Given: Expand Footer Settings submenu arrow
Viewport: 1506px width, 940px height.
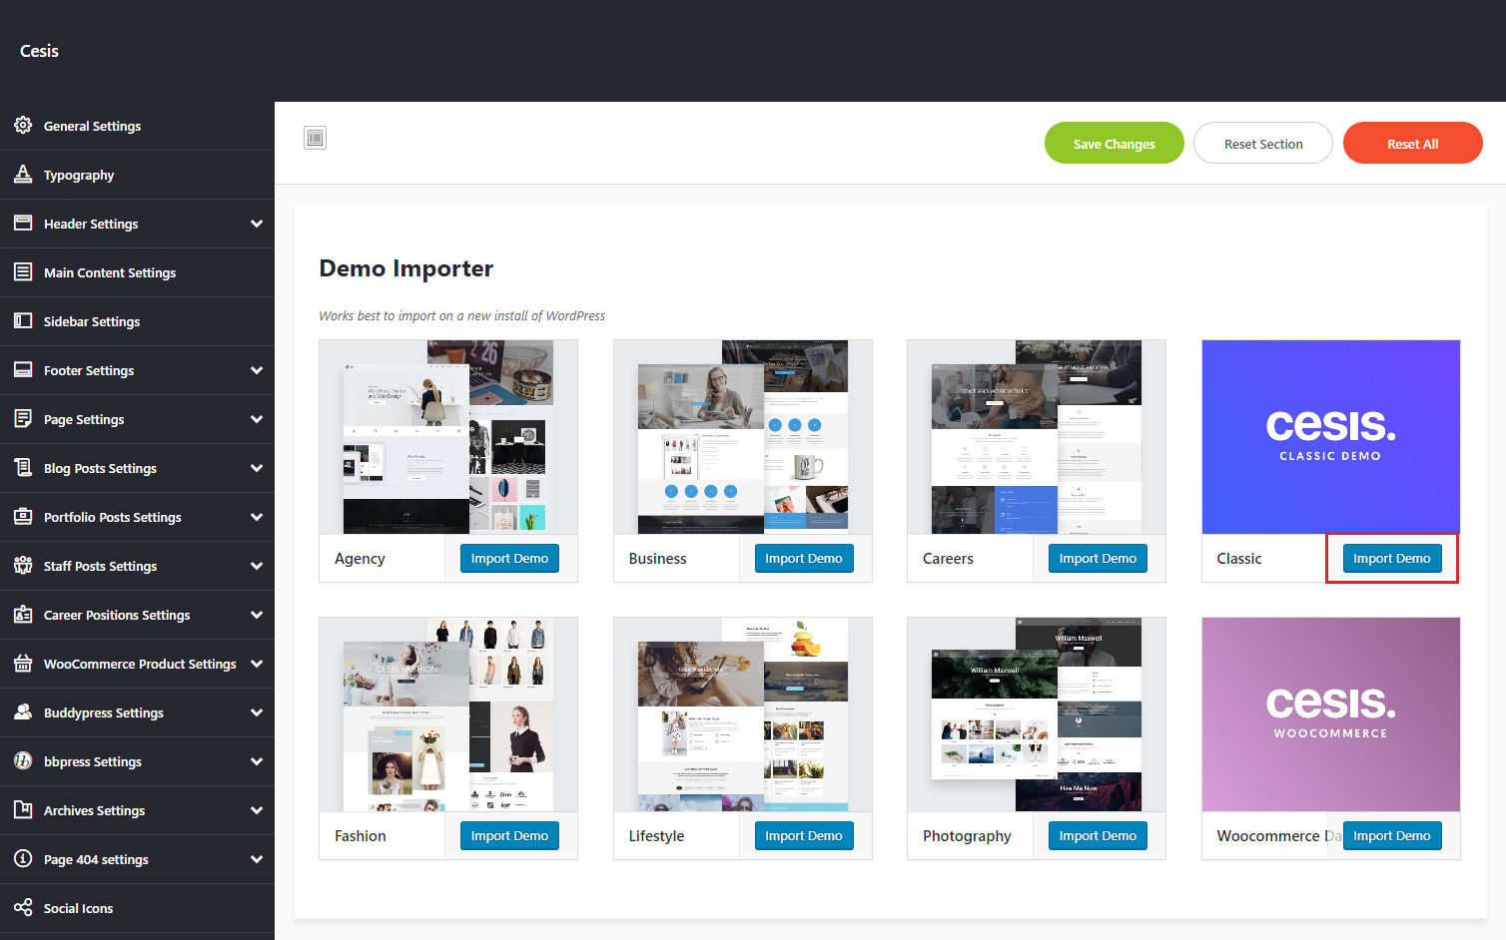Looking at the screenshot, I should pyautogui.click(x=257, y=370).
